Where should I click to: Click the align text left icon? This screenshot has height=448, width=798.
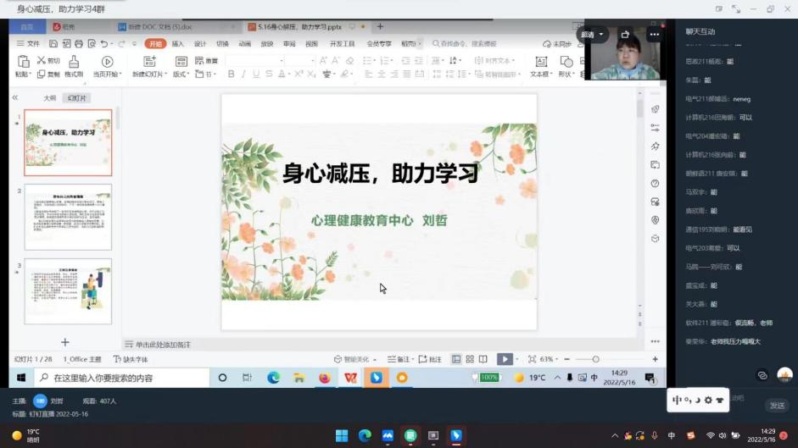(x=368, y=75)
